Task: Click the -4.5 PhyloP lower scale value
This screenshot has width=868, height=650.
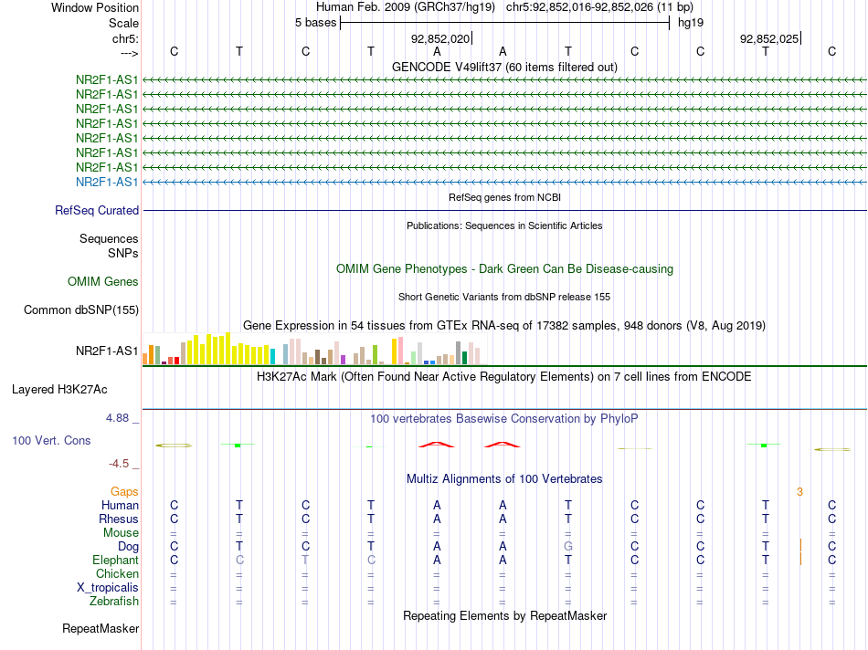Action: pos(119,464)
